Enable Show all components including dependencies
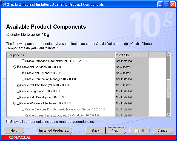This screenshot has height=141, width=177. click(8, 121)
